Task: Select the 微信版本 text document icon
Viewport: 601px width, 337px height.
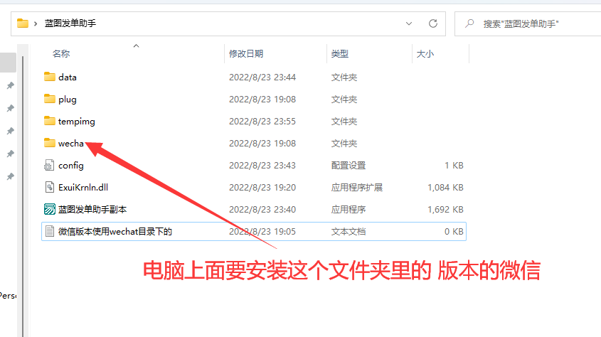Action: (49, 231)
